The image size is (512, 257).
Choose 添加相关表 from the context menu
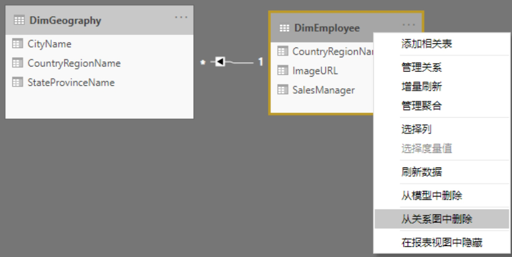pyautogui.click(x=427, y=44)
